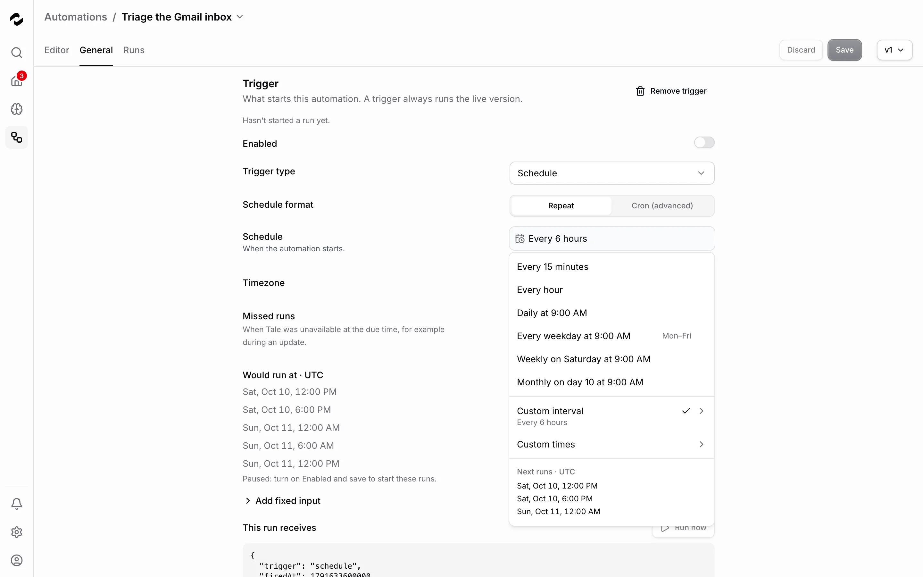
Task: Open settings gear in the sidebar
Action: coord(16,532)
